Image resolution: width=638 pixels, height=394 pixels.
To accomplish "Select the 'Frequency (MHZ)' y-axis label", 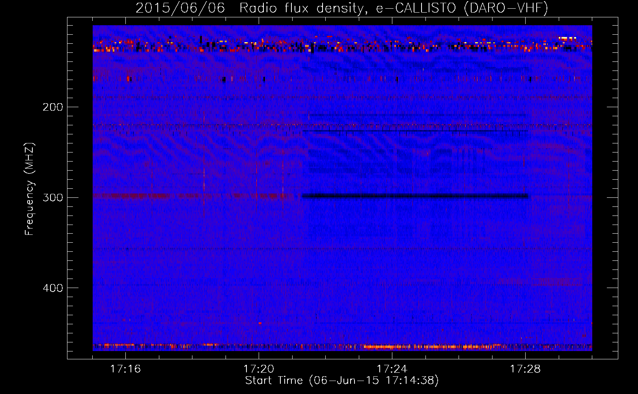I will (30, 189).
